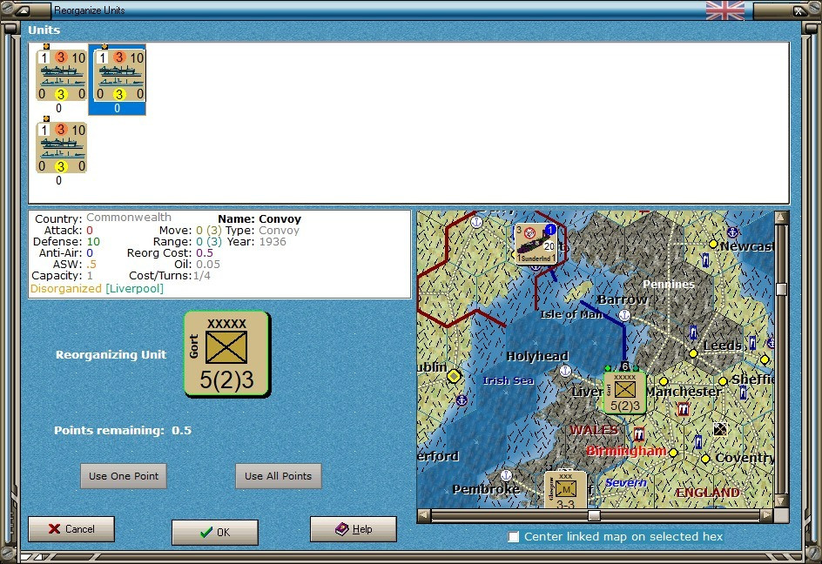The width and height of the screenshot is (822, 564).
Task: Open Help for Reorganize Units
Action: click(x=354, y=529)
